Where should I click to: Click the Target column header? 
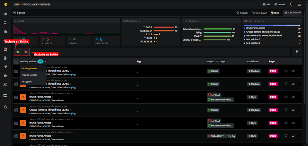(222, 61)
